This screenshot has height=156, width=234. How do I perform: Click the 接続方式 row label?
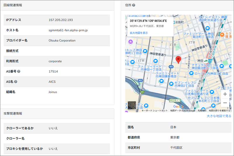(12, 51)
